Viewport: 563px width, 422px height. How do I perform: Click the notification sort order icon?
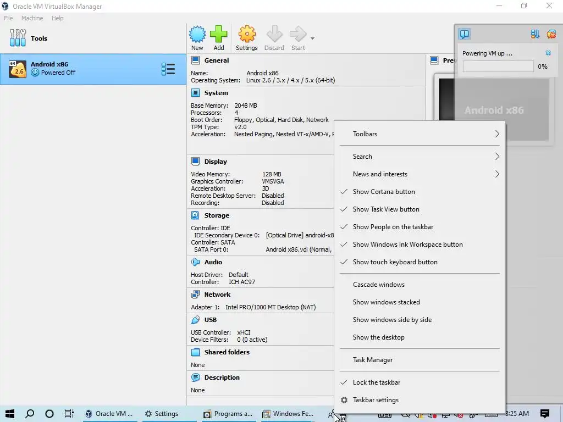[535, 34]
